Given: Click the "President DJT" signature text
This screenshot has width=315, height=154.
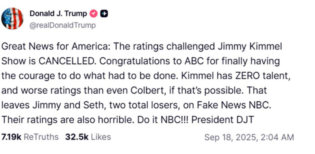Looking at the screenshot, I should 223,120.
